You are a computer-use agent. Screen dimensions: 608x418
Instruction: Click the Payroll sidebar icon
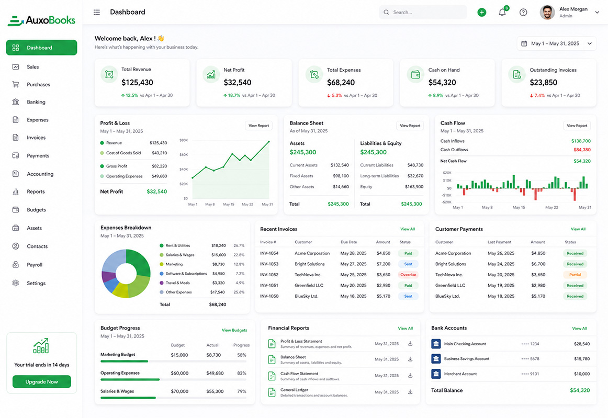tap(16, 264)
